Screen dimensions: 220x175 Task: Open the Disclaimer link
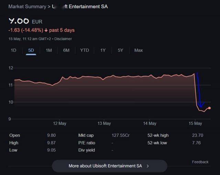[63, 39]
